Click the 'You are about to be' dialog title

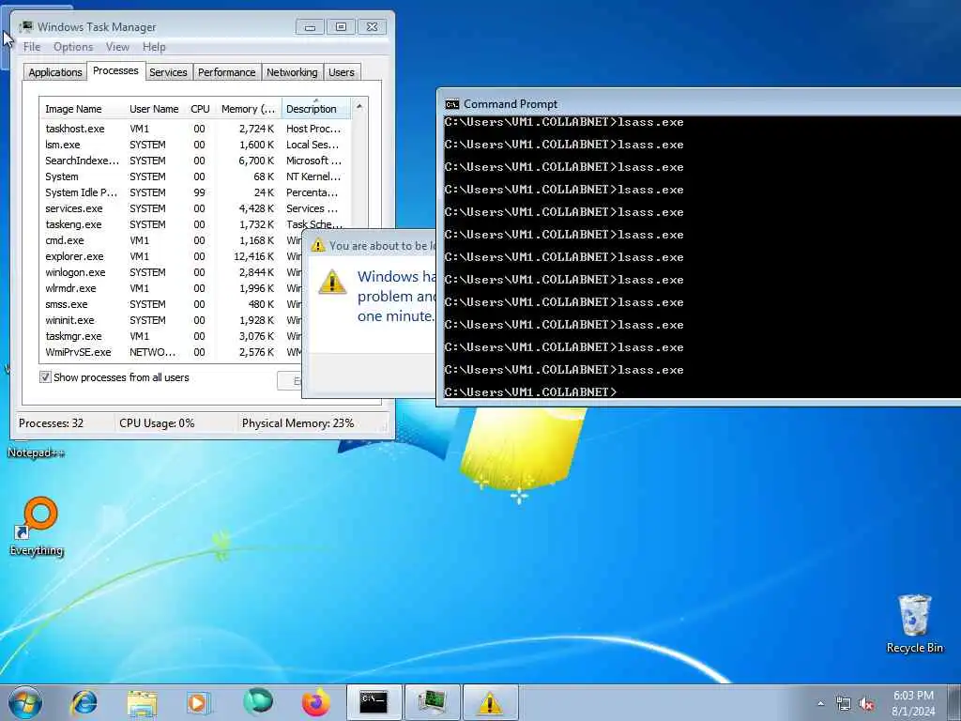pos(383,246)
